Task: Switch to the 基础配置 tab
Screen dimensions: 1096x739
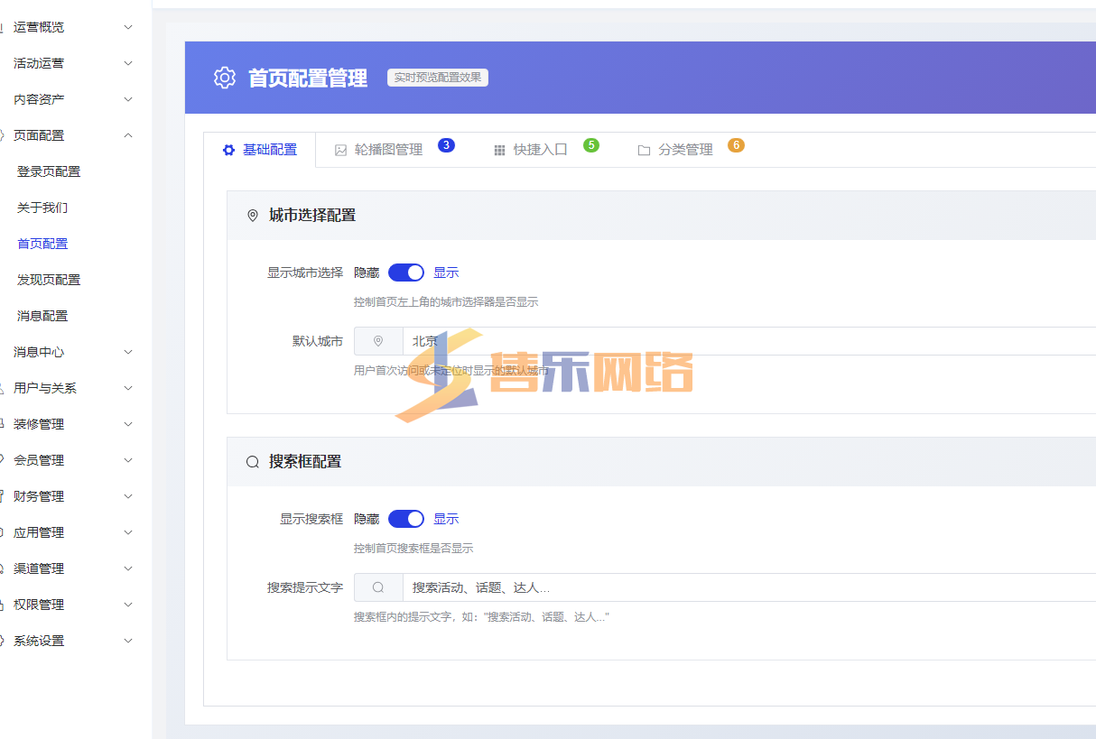Action: tap(260, 150)
